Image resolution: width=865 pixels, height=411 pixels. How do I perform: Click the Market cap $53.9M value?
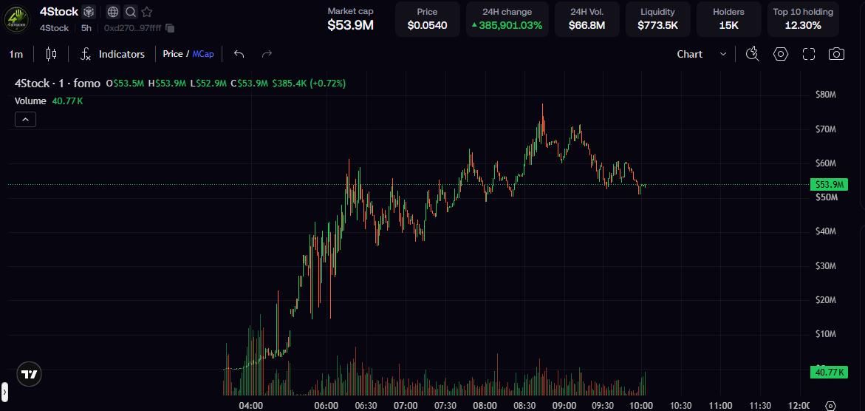pos(350,25)
